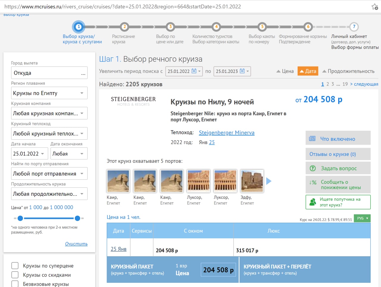This screenshot has height=287, width=381.
Task: Go to results page 2
Action: click(328, 84)
